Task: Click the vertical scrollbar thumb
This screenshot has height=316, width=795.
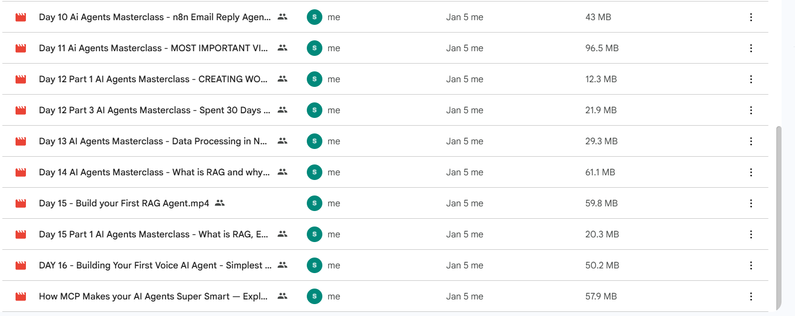Action: (x=779, y=217)
